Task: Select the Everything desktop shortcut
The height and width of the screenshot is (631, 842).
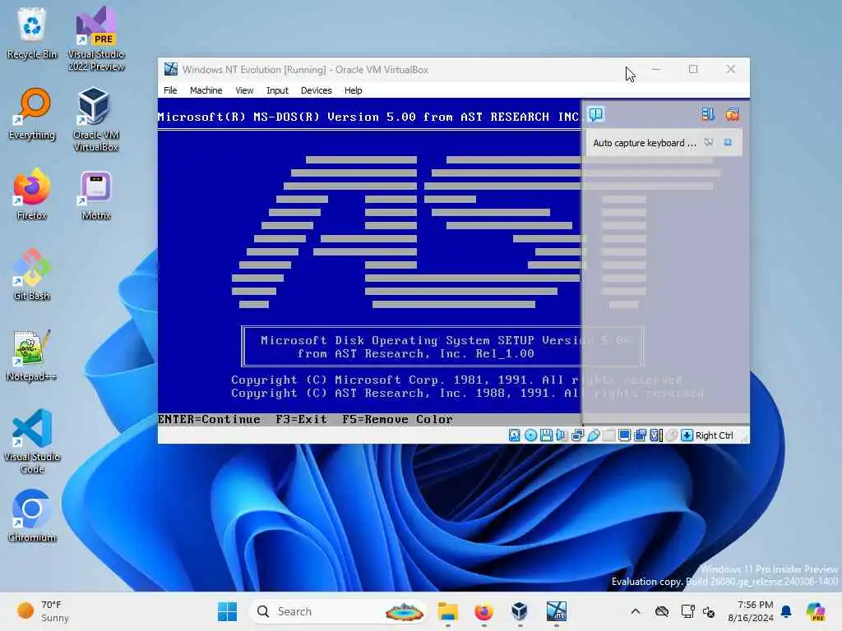Action: 32,113
